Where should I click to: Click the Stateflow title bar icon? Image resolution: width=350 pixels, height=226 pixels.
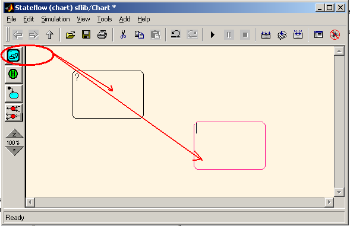[9, 8]
